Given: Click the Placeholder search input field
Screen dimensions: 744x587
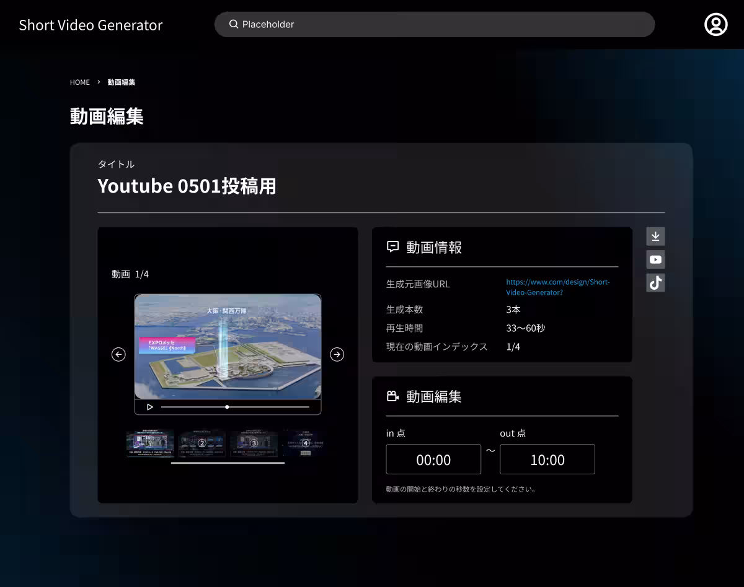Looking at the screenshot, I should coord(434,24).
